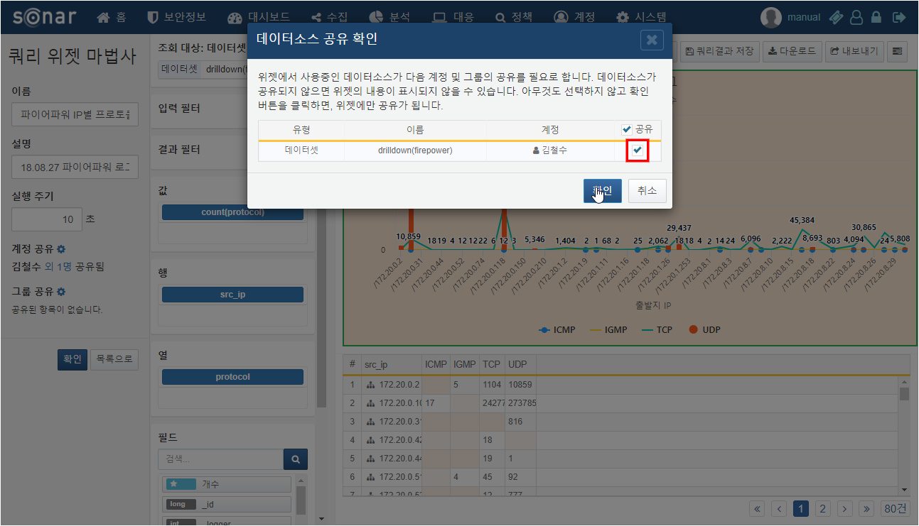Open the user profile outline icon
The image size is (919, 526).
[857, 17]
